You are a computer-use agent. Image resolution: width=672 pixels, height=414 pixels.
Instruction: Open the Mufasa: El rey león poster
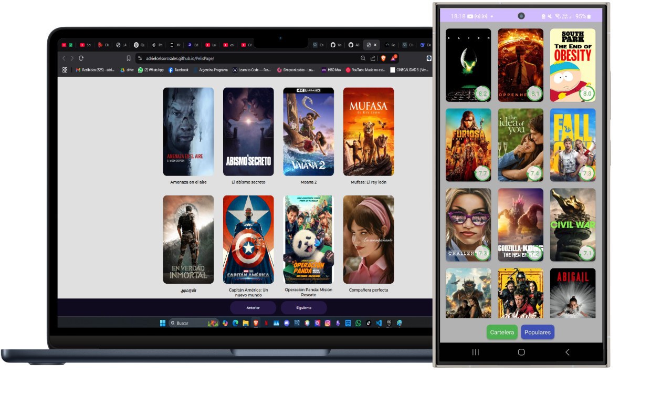369,131
